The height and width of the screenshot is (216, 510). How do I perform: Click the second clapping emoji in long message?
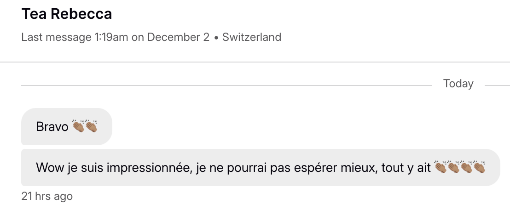coord(453,168)
